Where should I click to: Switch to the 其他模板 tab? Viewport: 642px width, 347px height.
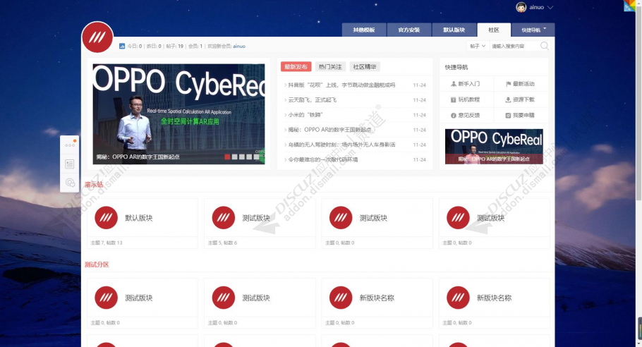(364, 30)
